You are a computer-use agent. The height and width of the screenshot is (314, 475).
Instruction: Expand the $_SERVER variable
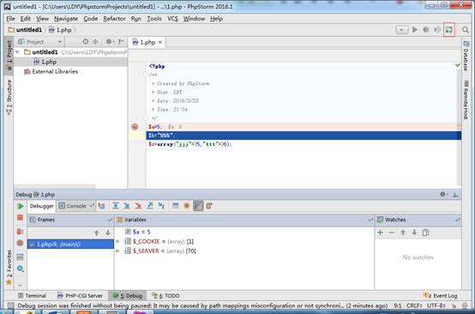pos(117,251)
